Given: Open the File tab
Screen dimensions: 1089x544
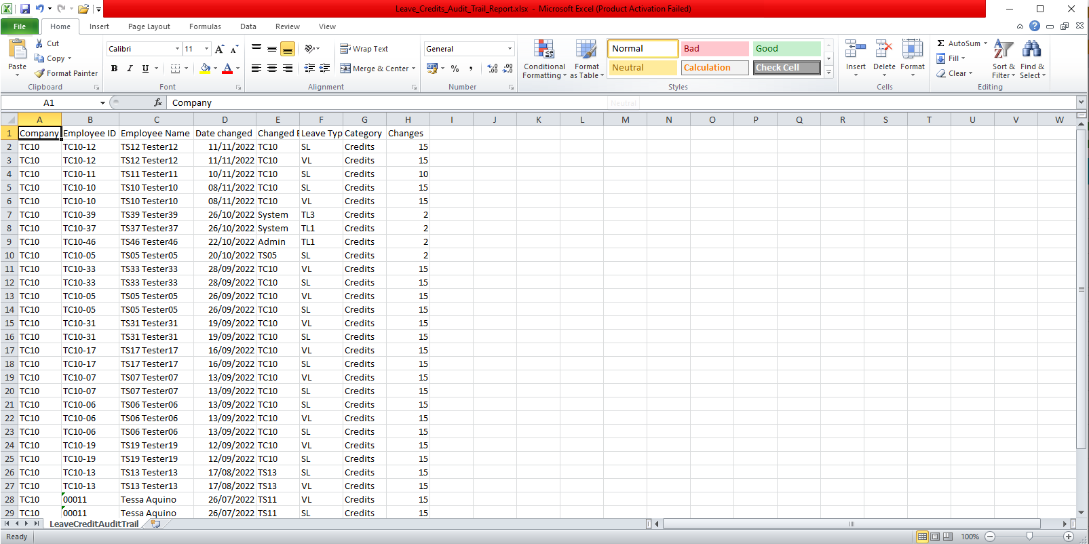Looking at the screenshot, I should click(20, 26).
